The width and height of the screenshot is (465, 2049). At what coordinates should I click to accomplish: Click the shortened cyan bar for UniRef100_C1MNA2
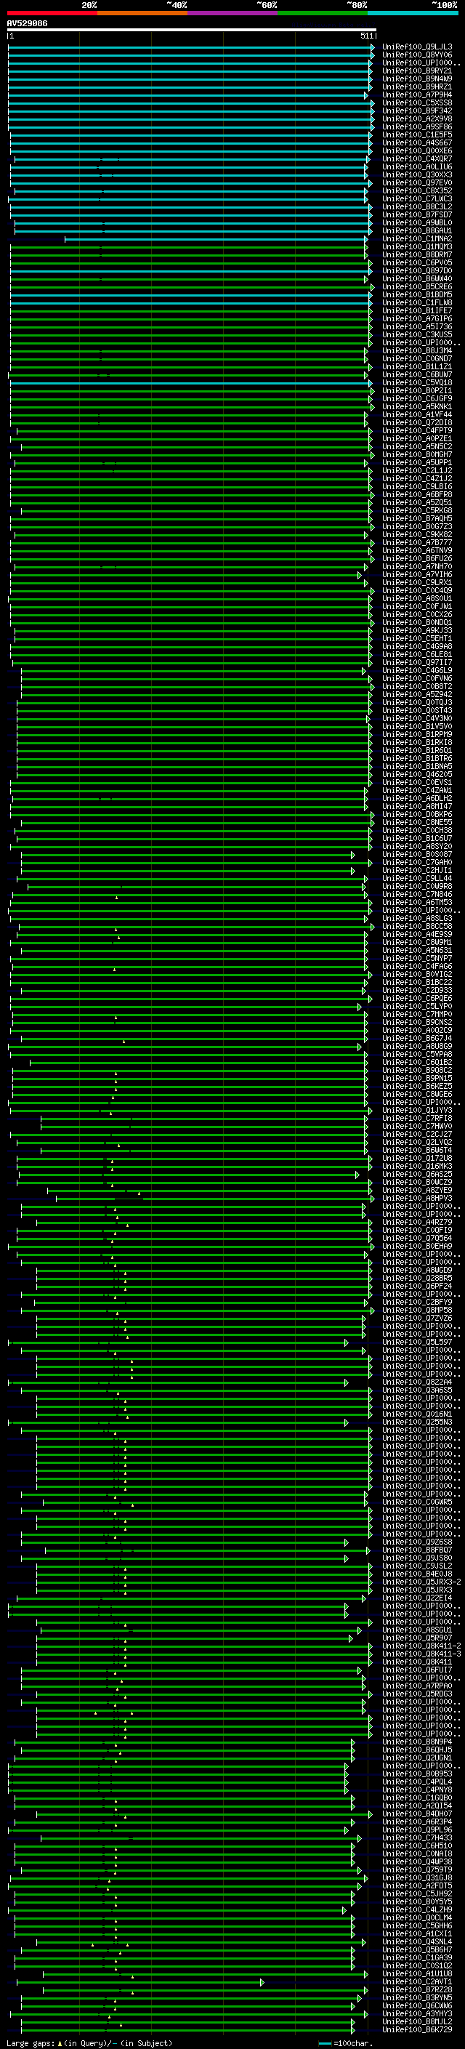[x=217, y=239]
